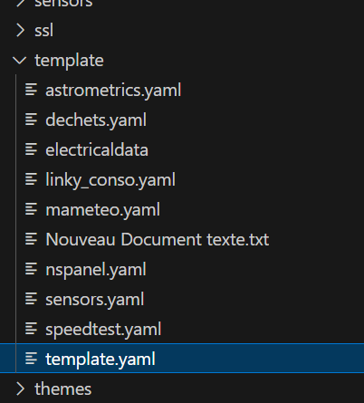Select the electricaldata file
The image size is (364, 403).
click(97, 149)
